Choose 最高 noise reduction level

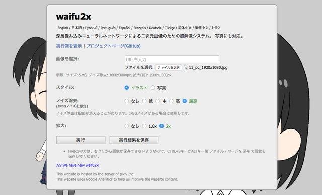[x=185, y=101]
